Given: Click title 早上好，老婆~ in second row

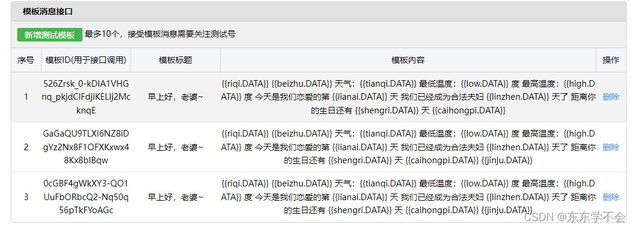Looking at the screenshot, I should [175, 147].
